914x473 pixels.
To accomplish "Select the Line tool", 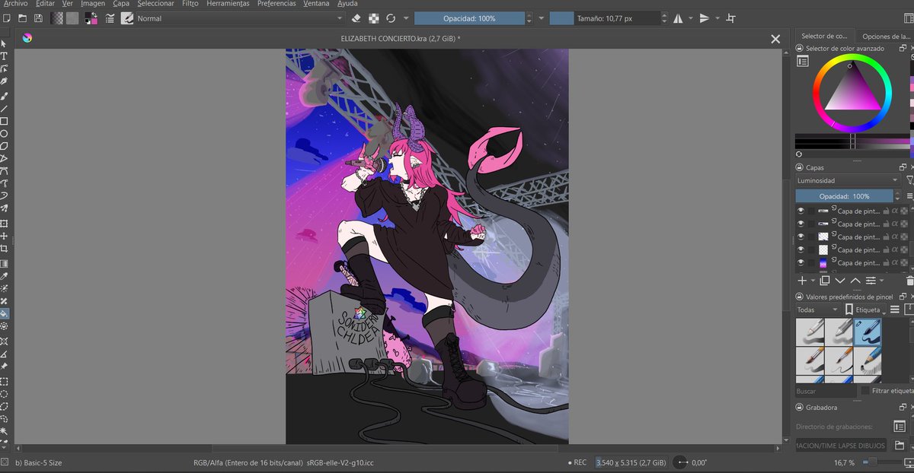I will point(4,109).
